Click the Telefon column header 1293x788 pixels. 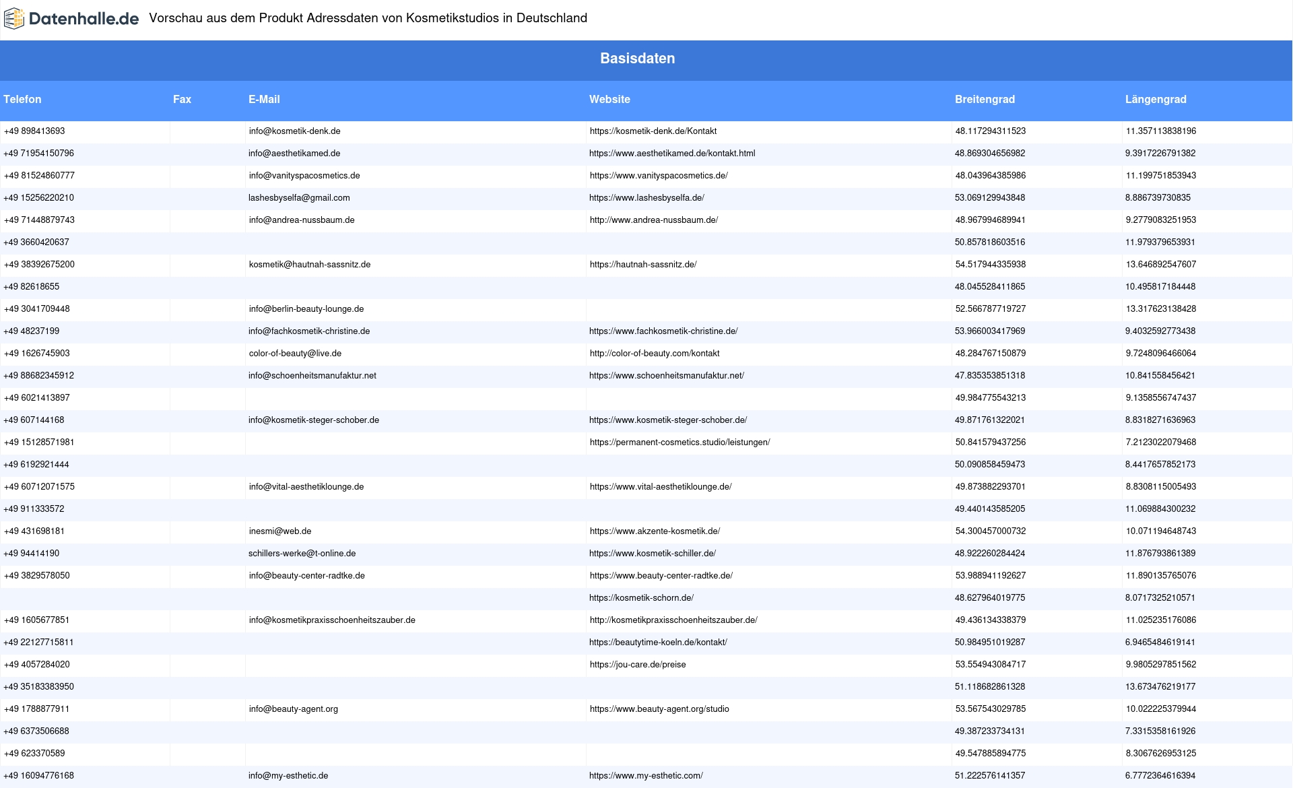point(22,99)
